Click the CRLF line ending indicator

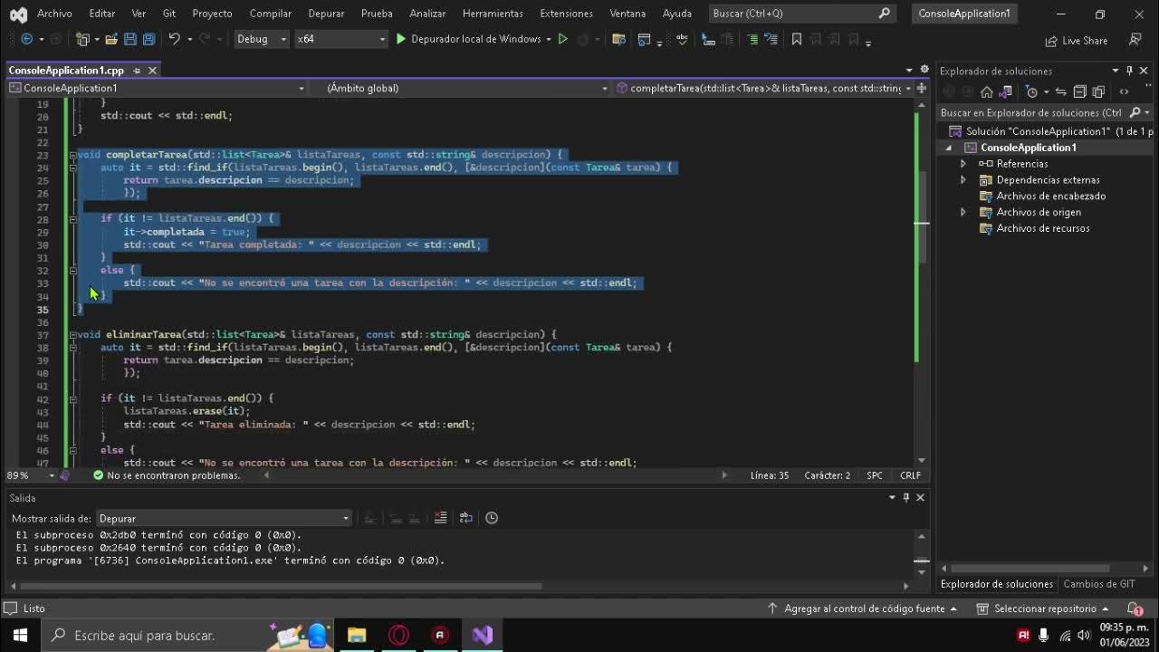point(910,475)
